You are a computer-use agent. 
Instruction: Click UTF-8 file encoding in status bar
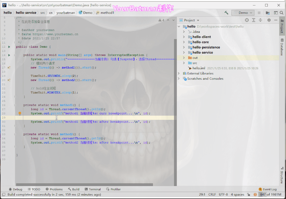coord(223,195)
